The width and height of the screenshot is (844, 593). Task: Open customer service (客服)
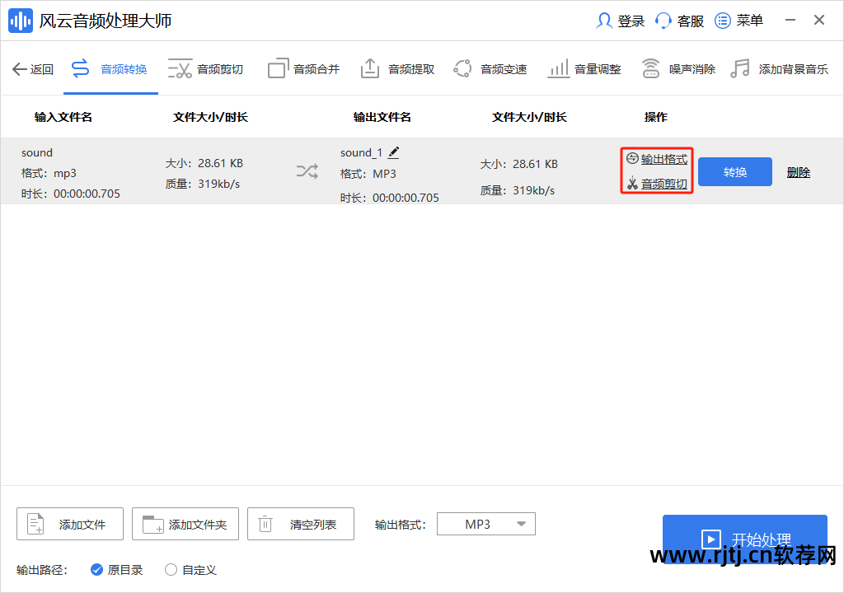click(679, 20)
